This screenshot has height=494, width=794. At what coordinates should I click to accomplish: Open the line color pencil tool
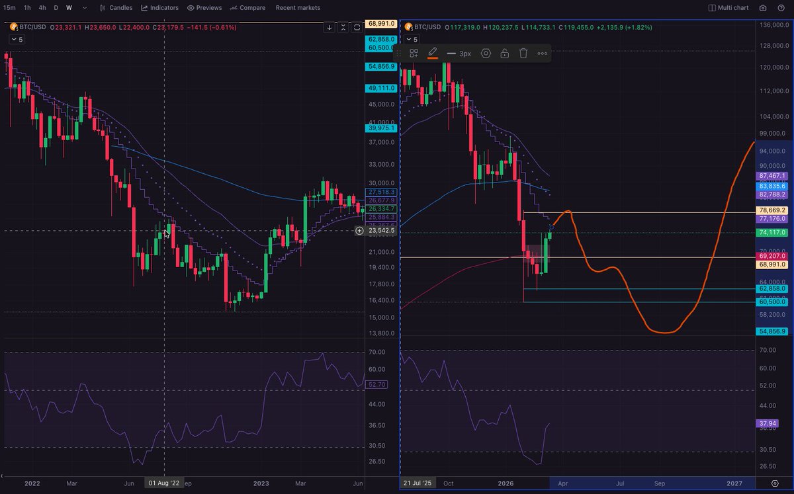[433, 52]
